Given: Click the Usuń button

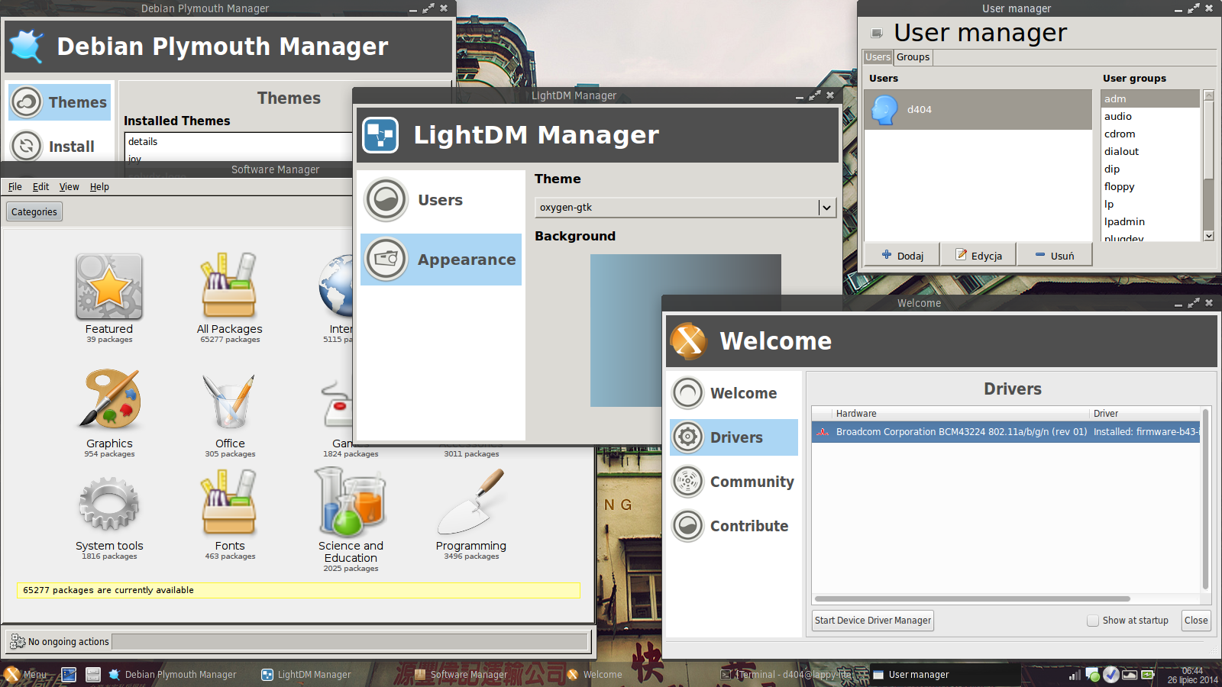Looking at the screenshot, I should [x=1054, y=256].
